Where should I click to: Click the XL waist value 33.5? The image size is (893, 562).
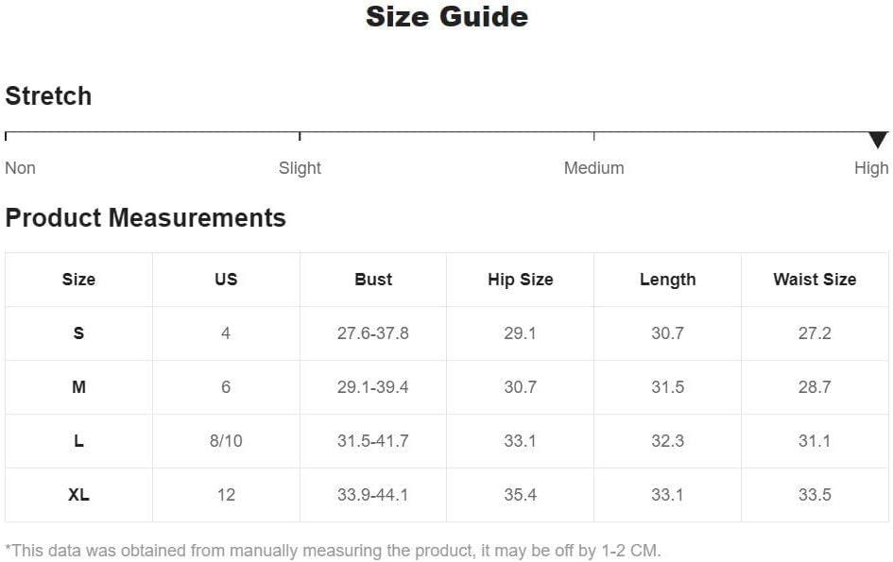point(815,494)
